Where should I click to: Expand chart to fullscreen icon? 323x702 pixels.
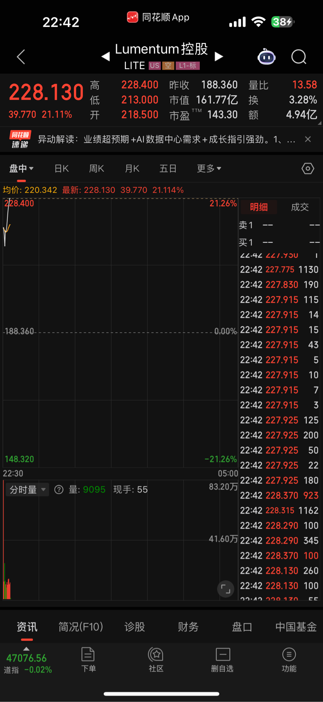point(226,589)
